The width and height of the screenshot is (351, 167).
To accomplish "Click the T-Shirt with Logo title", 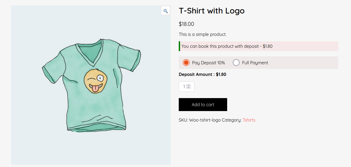I will point(211,11).
